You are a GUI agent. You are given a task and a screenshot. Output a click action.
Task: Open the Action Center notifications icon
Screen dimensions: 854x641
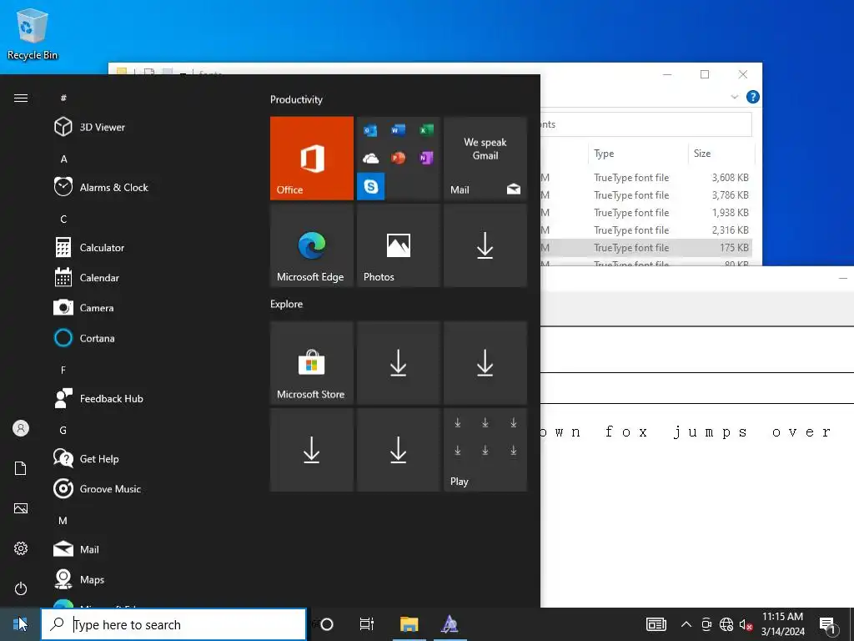[x=828, y=624]
